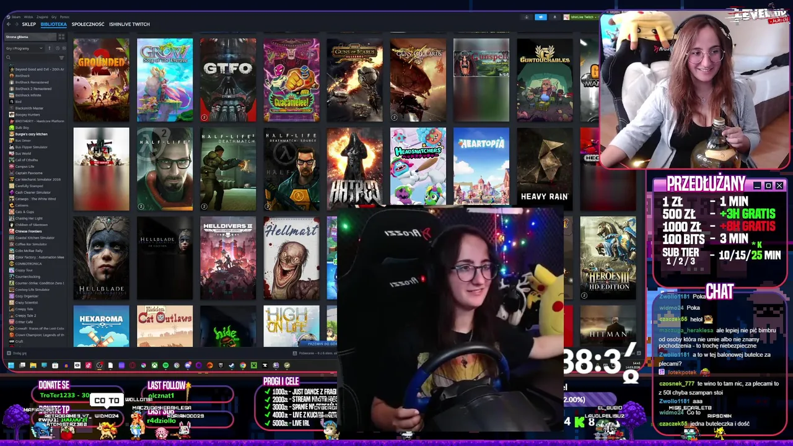Open the GTFO game cover
Screen dimensions: 793x446
click(x=228, y=80)
